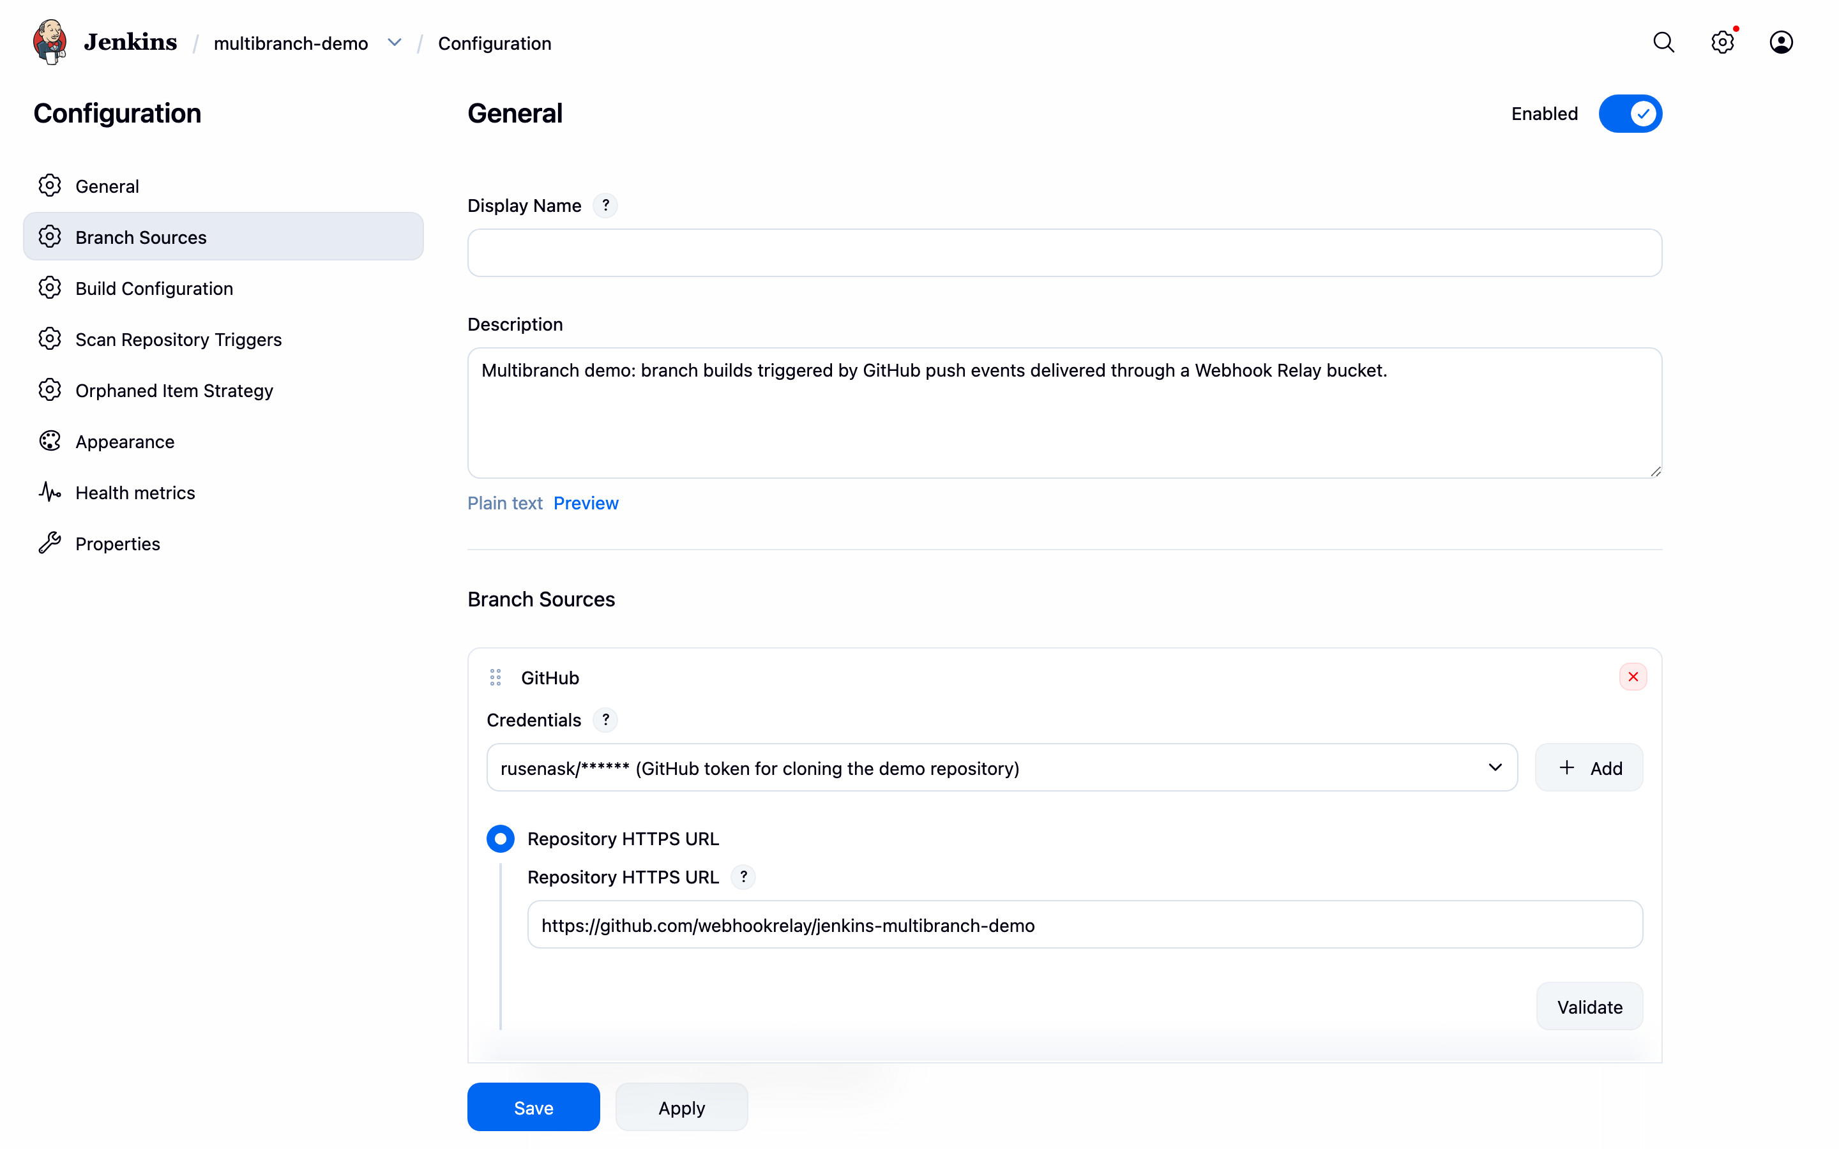Click the Branch Sources sidebar gear icon
Viewport: 1839px width, 1149px height.
tap(50, 237)
